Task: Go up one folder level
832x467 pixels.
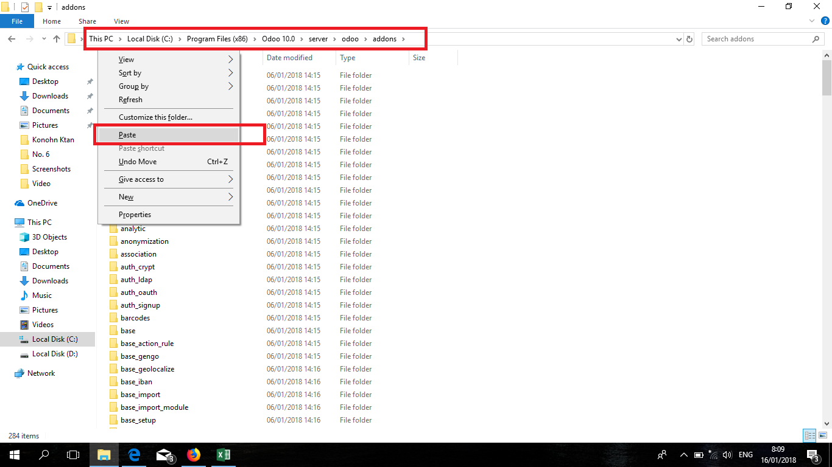Action: 57,39
